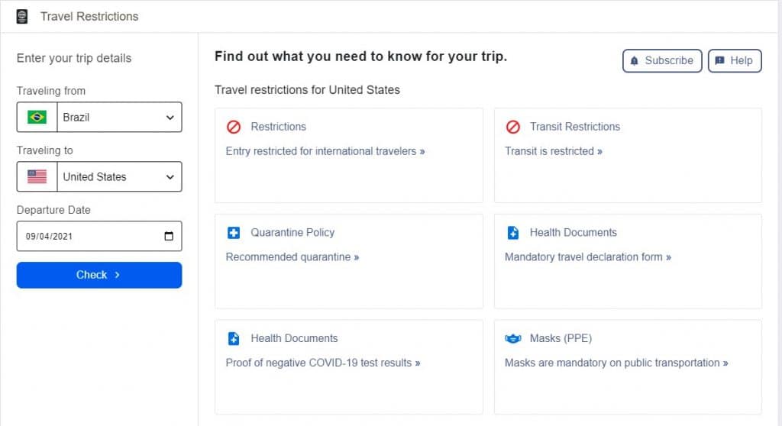This screenshot has height=426, width=782.
Task: Open Transit is restricted details link
Action: pyautogui.click(x=554, y=151)
